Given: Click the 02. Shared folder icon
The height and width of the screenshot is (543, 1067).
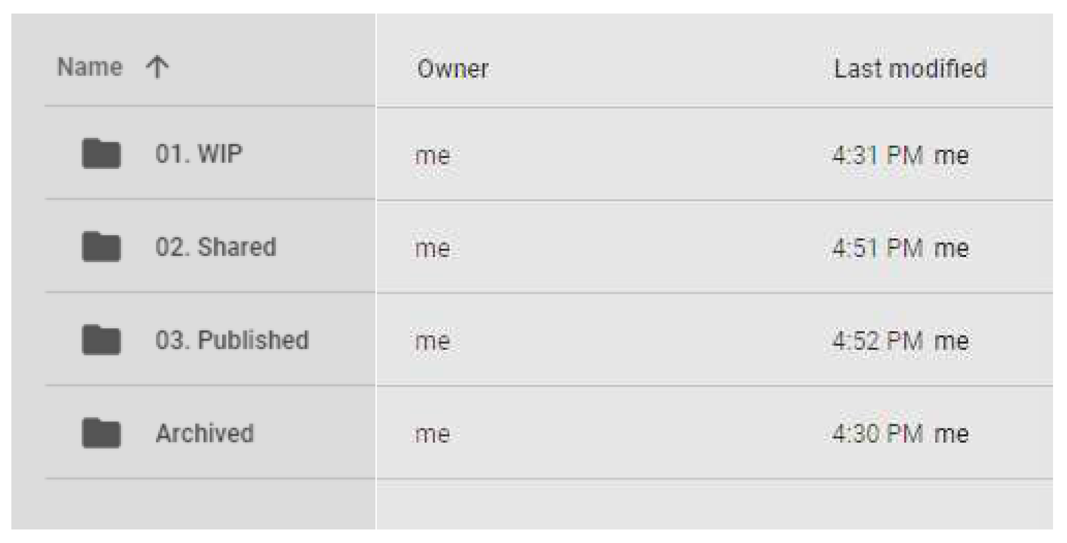Looking at the screenshot, I should [101, 247].
